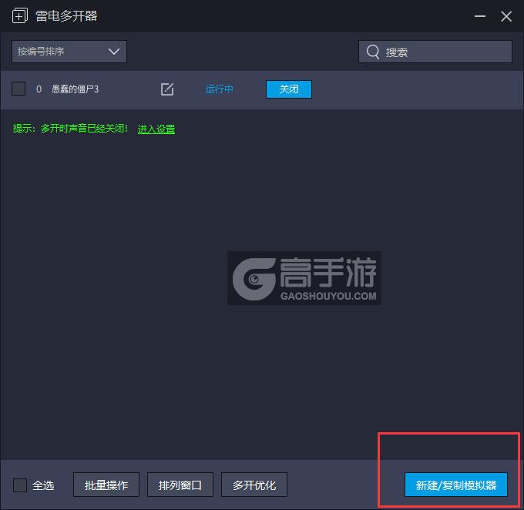Click the hint text 提示：多开时声音已经关闭!

tap(70, 129)
